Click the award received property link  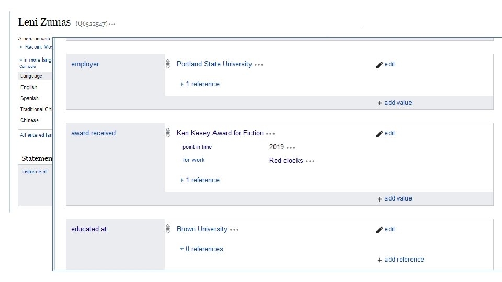[93, 133]
